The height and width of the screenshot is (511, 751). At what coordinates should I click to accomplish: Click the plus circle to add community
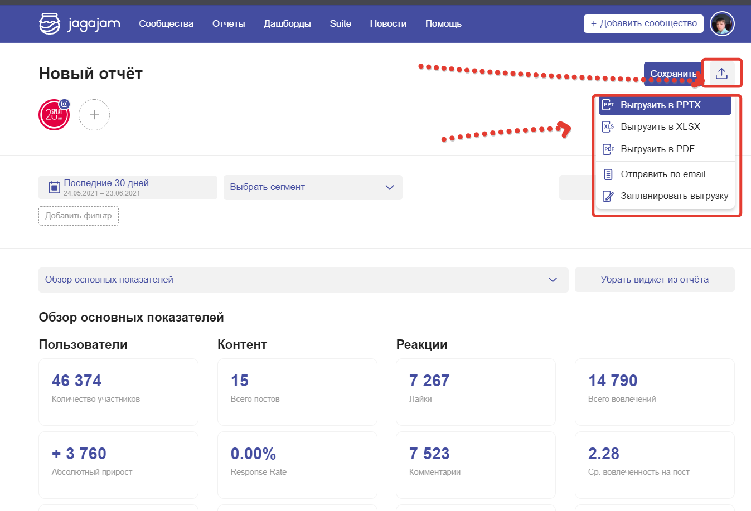[x=94, y=115]
